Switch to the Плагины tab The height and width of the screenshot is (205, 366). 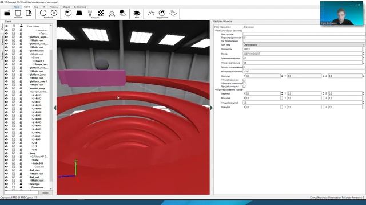point(54,7)
